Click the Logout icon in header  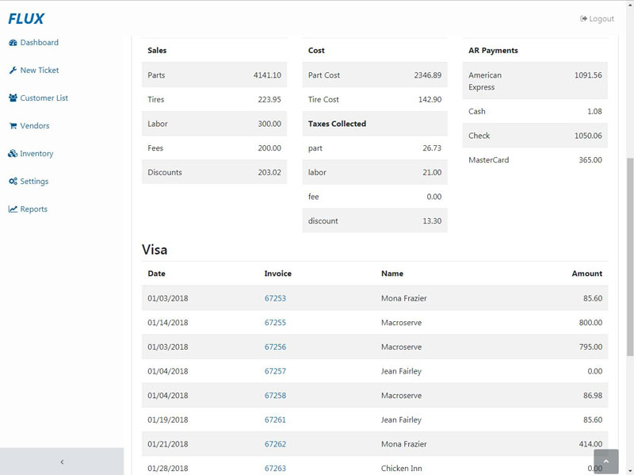583,19
